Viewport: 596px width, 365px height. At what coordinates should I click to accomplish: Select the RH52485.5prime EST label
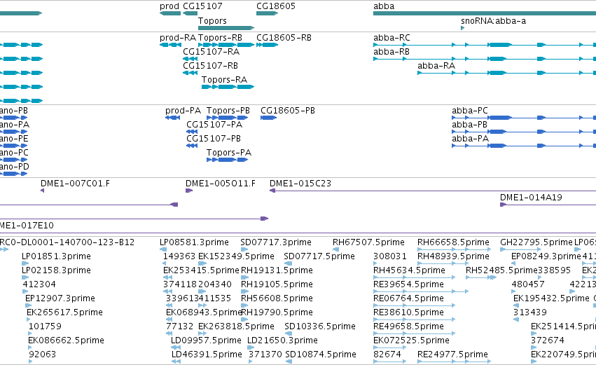click(501, 270)
